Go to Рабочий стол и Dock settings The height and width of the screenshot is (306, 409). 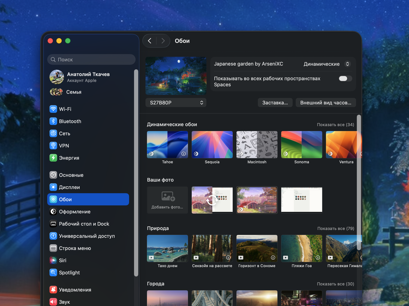[88, 224]
